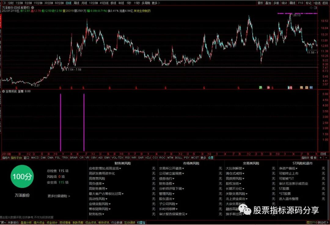
Task: Expand 公司被立案调查 dropdown
Action: click(172, 173)
